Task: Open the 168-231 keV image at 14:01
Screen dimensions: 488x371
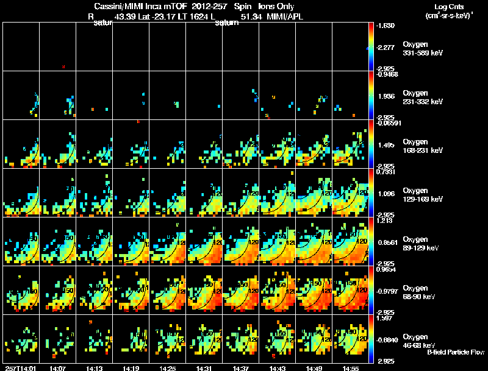Action: tap(21, 144)
